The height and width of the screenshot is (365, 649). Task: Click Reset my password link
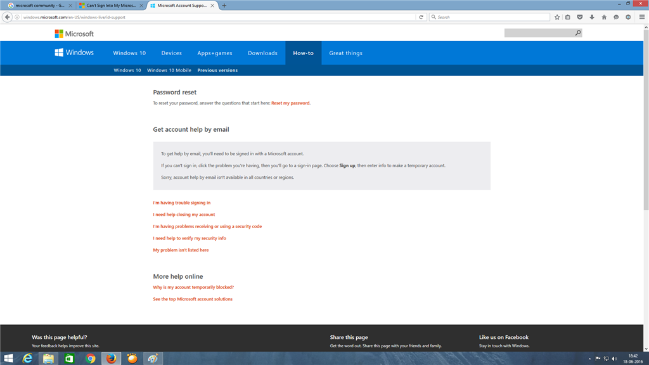[x=290, y=103]
